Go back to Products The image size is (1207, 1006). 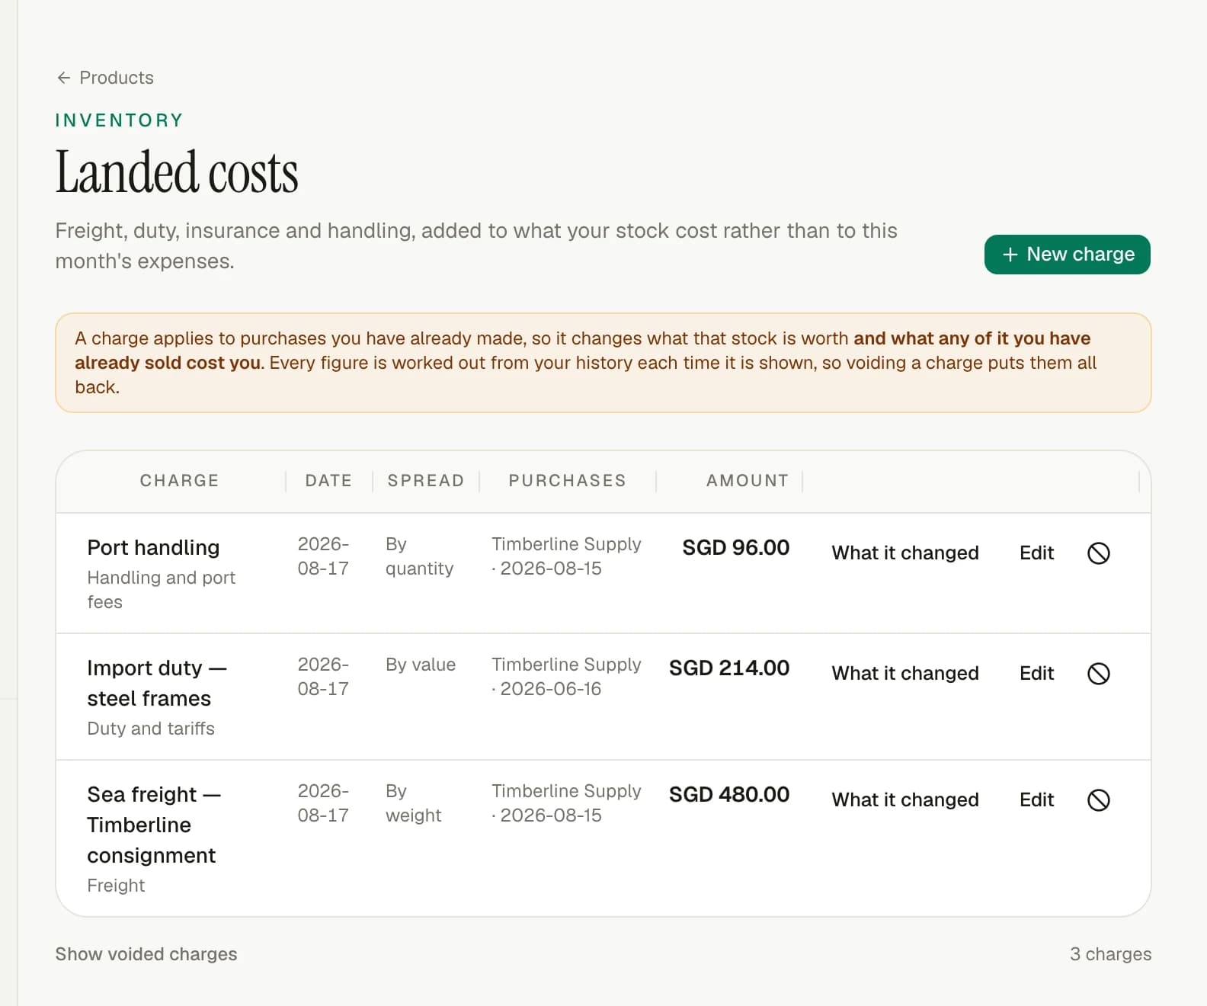click(x=105, y=78)
